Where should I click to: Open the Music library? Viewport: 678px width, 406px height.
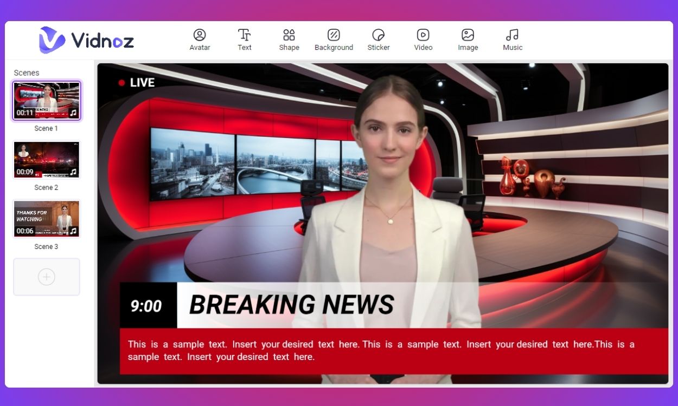(512, 40)
